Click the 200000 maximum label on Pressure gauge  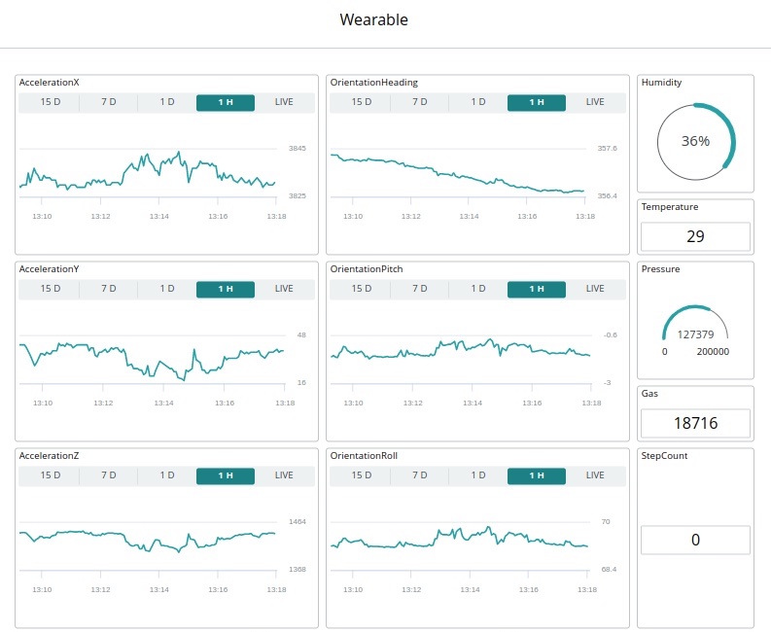coord(713,352)
